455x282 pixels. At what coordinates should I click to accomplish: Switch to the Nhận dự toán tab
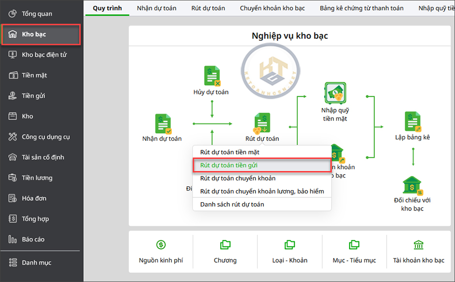point(156,8)
